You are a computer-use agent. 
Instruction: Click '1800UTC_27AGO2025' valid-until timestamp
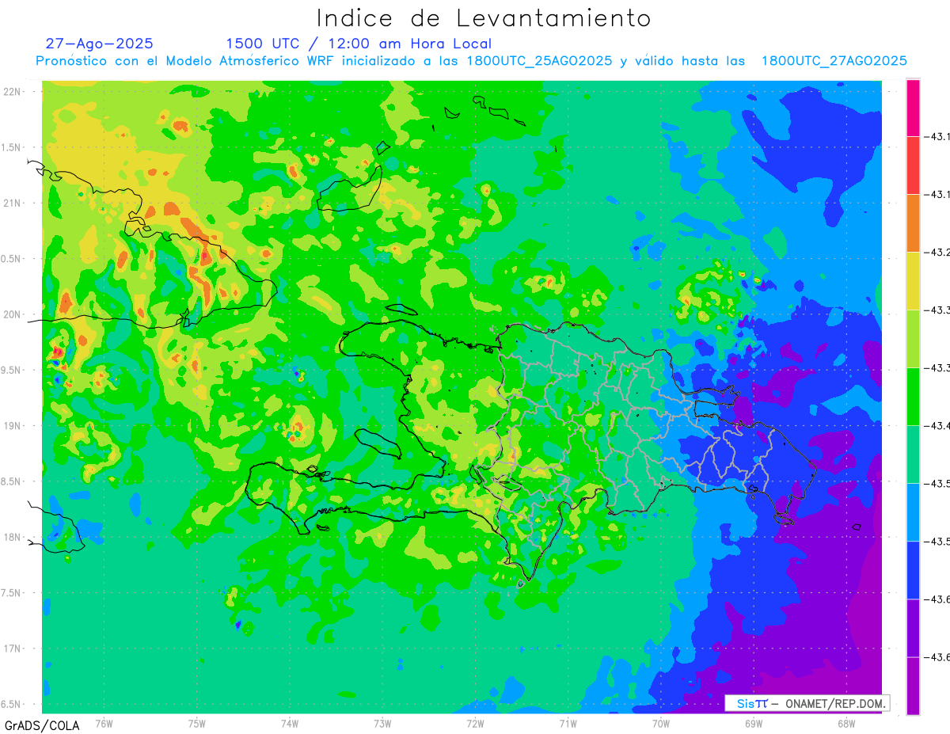coord(834,61)
